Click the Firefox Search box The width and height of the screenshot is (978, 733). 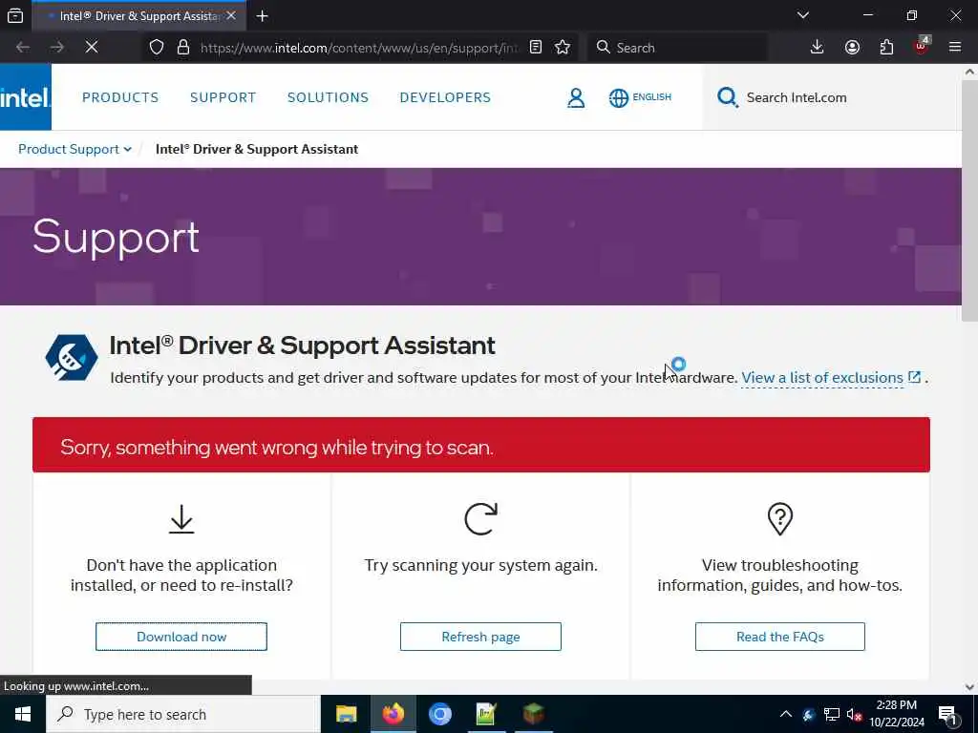[x=677, y=48]
